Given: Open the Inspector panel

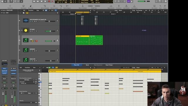Looking at the screenshot, I should click(5, 1).
